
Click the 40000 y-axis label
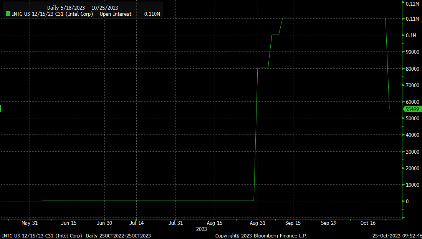pyautogui.click(x=412, y=135)
